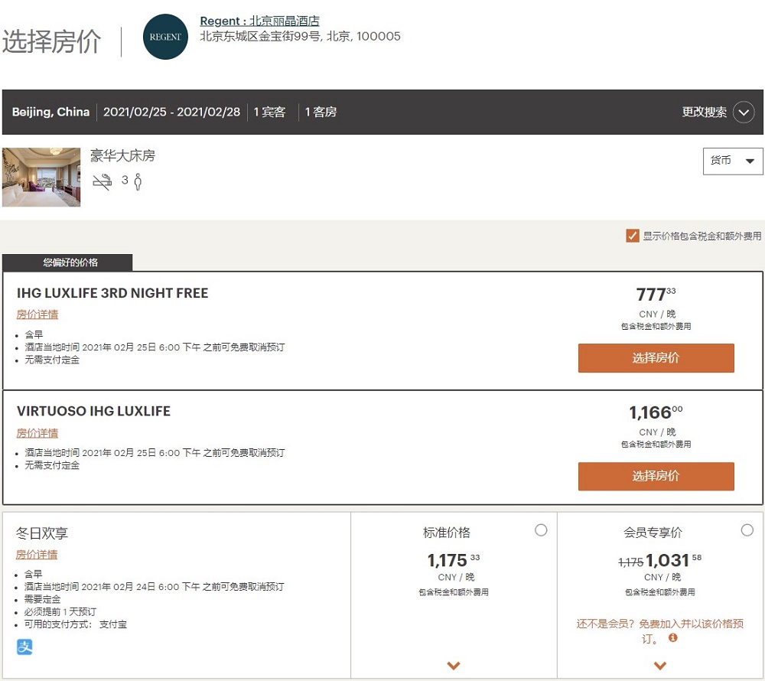Image resolution: width=765 pixels, height=681 pixels.
Task: Click the 豪华大床房 room title
Action: (x=122, y=155)
